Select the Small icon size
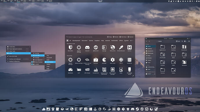Screen dimensions: 200x112 (50, 60)
